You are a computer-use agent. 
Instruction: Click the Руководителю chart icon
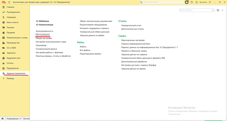tap(3, 12)
